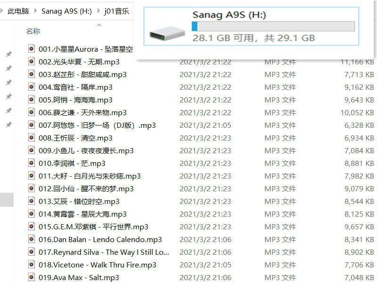Click the 6,934 KB size of 008.王忻辰
Image resolution: width=377 pixels, height=282 pixels.
point(359,138)
